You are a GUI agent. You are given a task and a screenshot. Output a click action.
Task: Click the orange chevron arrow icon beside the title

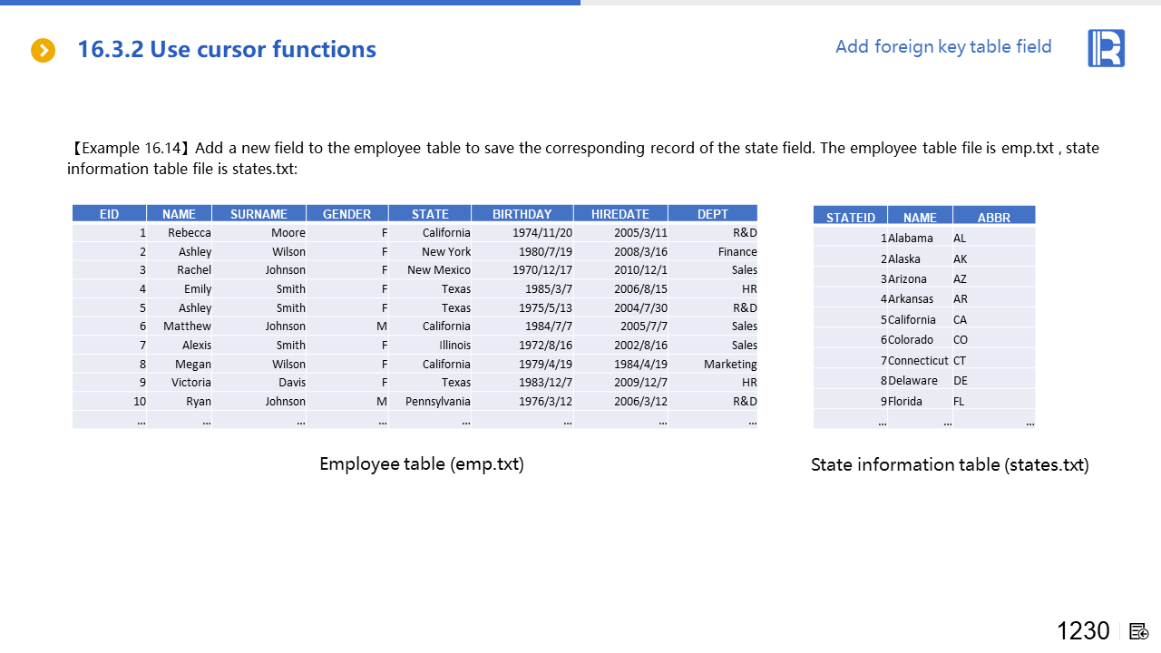pos(43,51)
